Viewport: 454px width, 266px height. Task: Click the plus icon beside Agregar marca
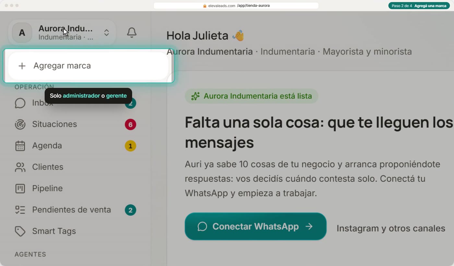coord(22,66)
